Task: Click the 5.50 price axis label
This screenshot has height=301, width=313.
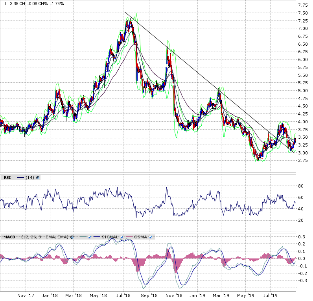Action: (303, 75)
